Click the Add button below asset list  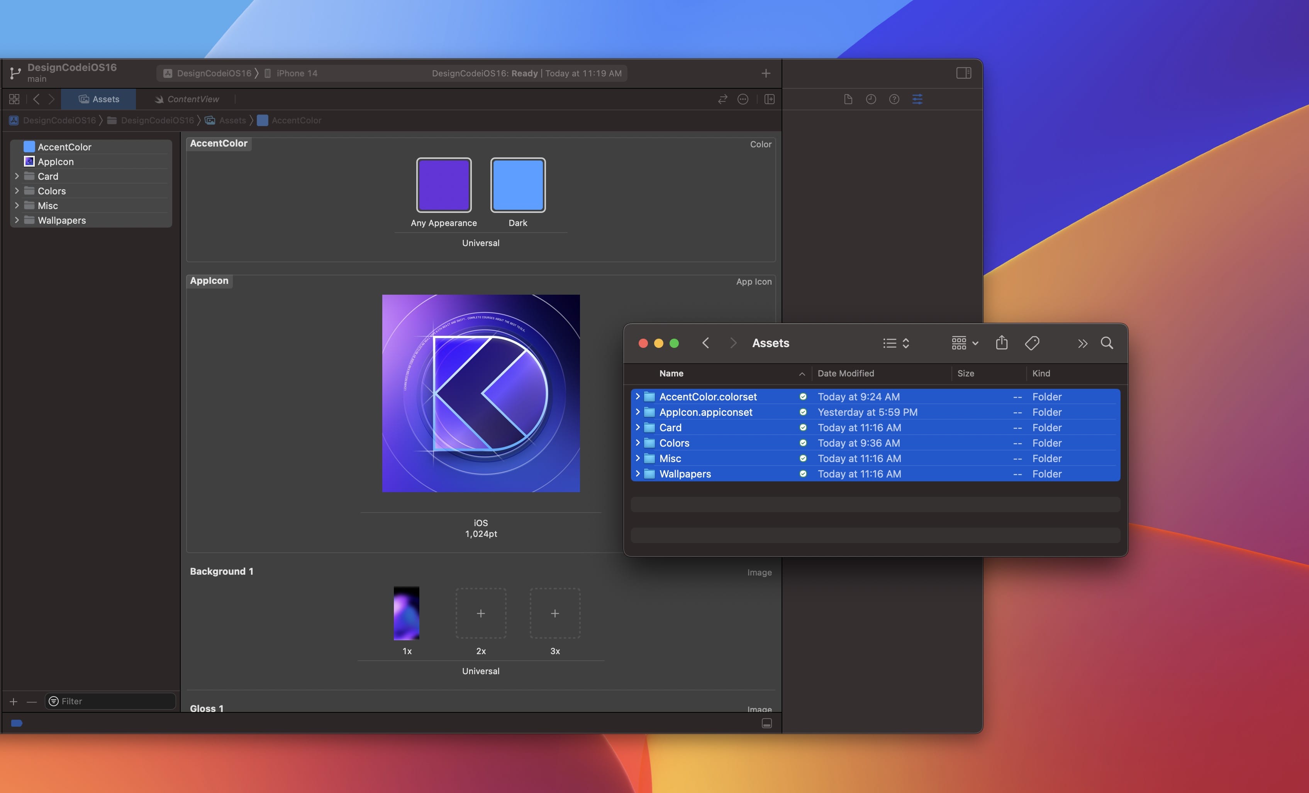pos(13,700)
